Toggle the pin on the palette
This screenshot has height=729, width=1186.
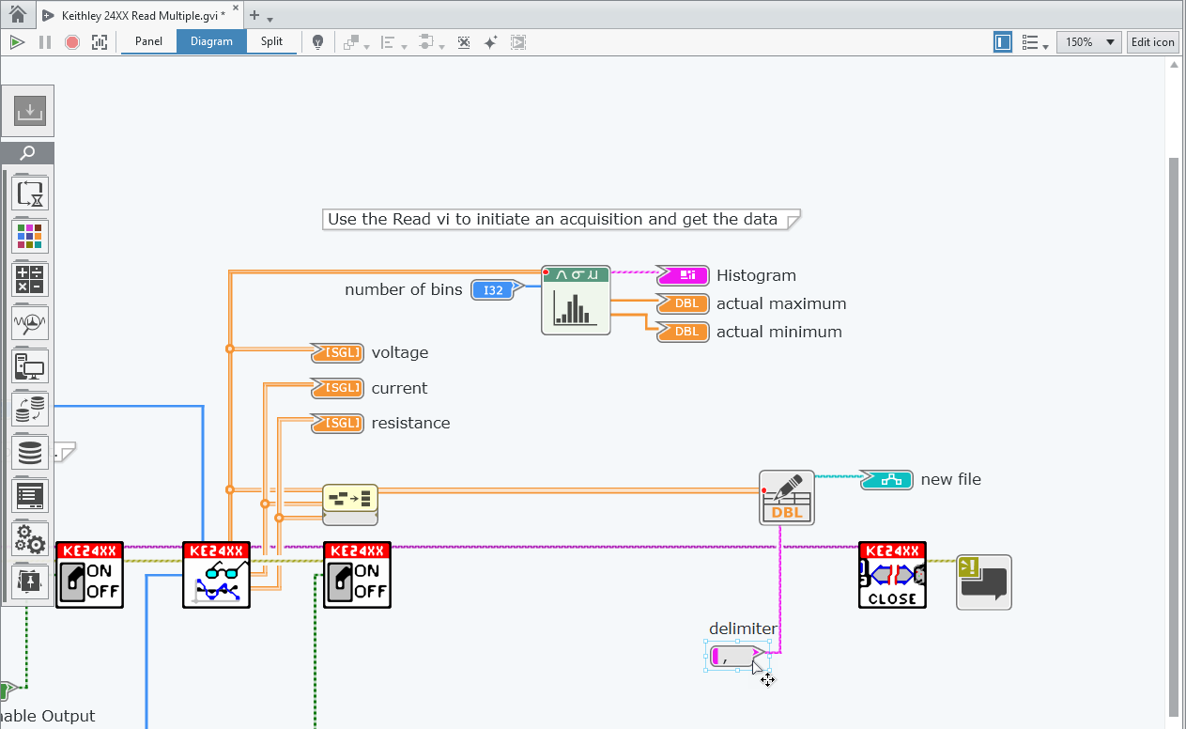tap(30, 582)
